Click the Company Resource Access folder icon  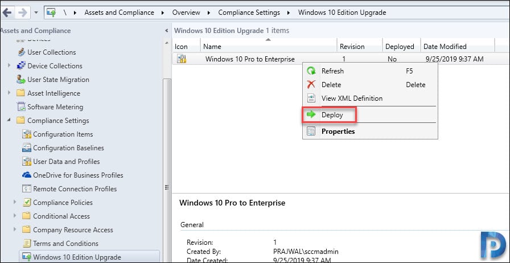(26, 230)
